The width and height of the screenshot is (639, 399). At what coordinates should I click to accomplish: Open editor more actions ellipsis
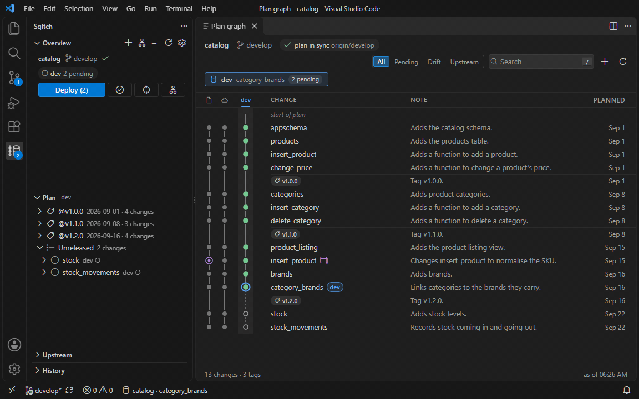tap(628, 26)
